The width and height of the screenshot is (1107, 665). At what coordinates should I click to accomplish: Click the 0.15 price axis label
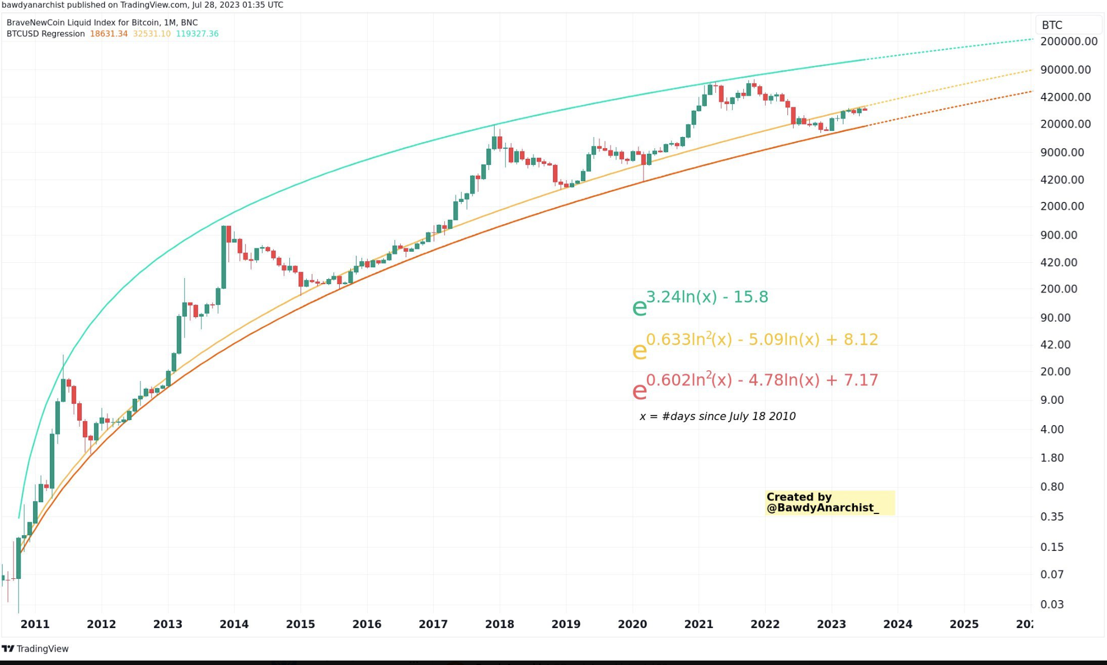[x=1052, y=548]
